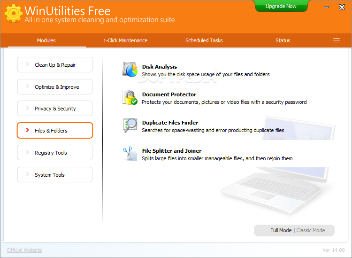Screen dimensions: 352x258
Task: Click the Privacy & Security chevron arrow
Action: [27, 108]
